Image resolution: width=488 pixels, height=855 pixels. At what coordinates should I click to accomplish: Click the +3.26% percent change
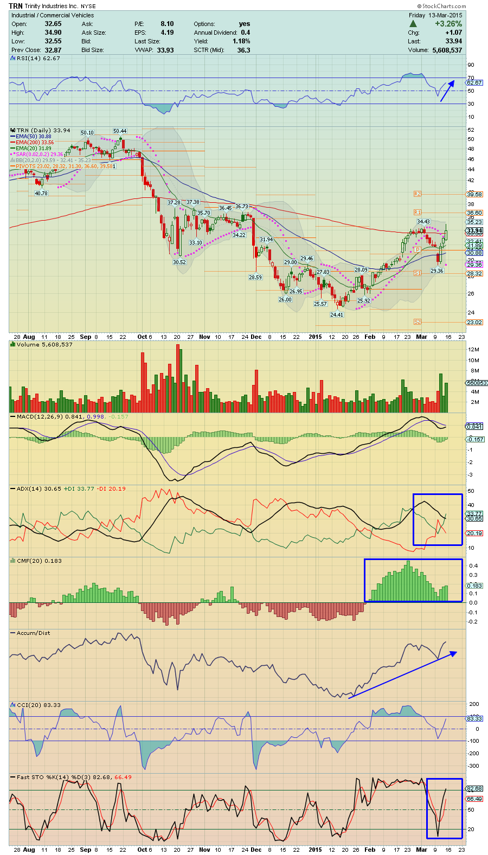(x=448, y=24)
